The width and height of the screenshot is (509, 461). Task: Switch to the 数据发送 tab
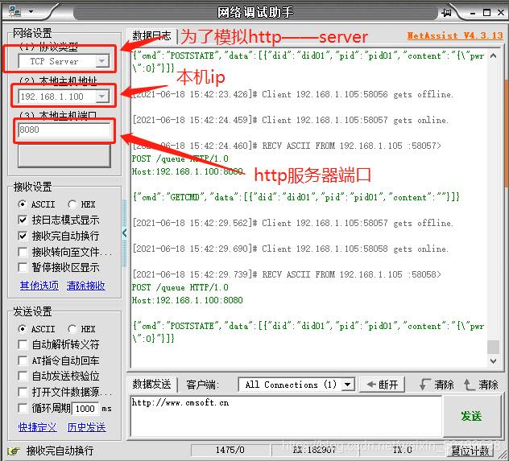point(151,385)
